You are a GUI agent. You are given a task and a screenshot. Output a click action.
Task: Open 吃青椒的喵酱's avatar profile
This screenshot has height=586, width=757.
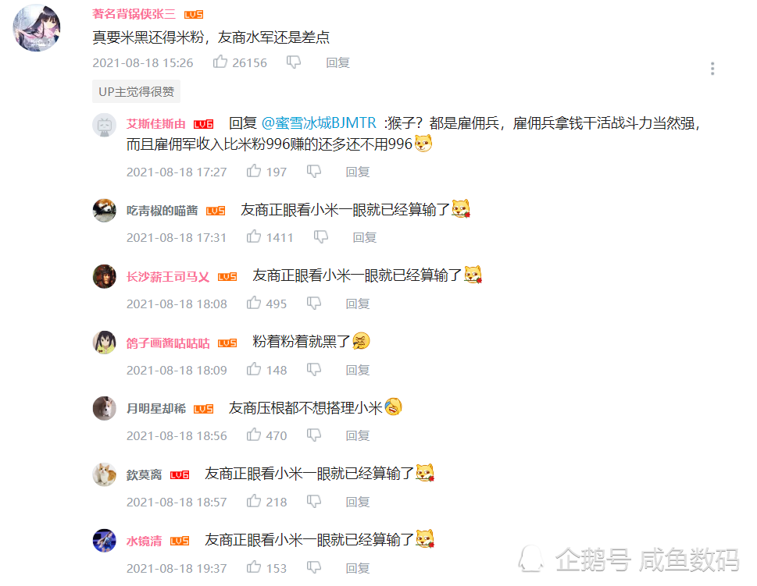pos(104,210)
